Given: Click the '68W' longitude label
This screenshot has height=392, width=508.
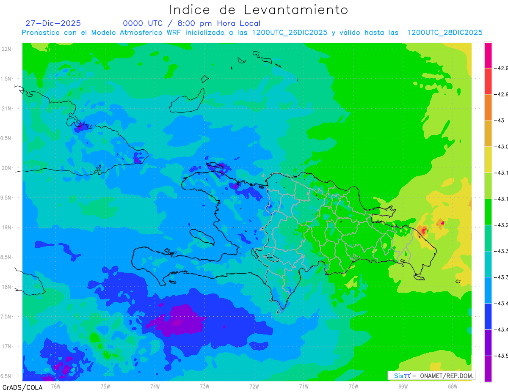Looking at the screenshot, I should 453,386.
